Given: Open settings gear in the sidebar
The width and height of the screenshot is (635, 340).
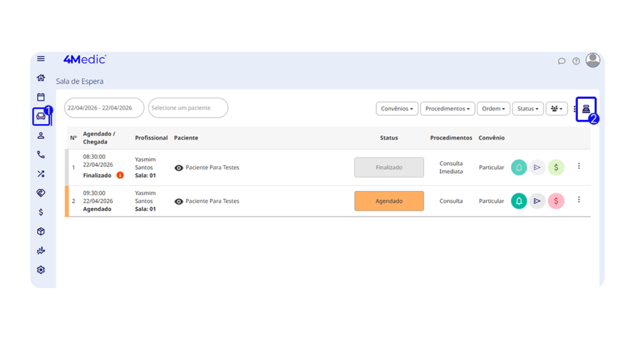Looking at the screenshot, I should (x=41, y=270).
